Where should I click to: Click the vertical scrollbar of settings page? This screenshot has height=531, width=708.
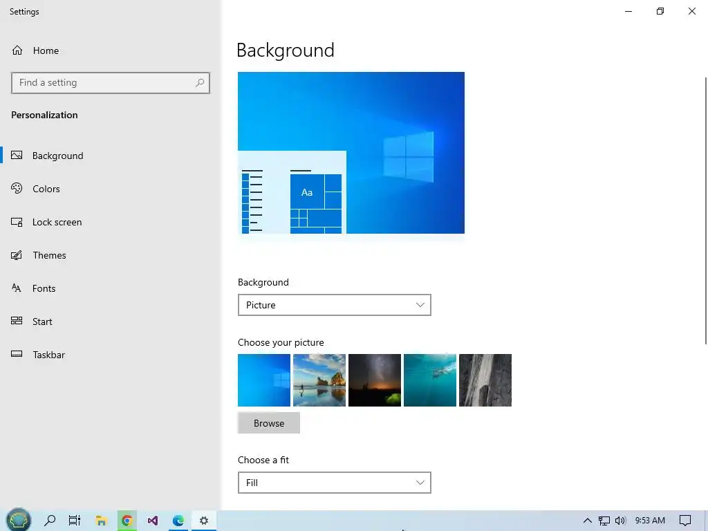(706, 211)
